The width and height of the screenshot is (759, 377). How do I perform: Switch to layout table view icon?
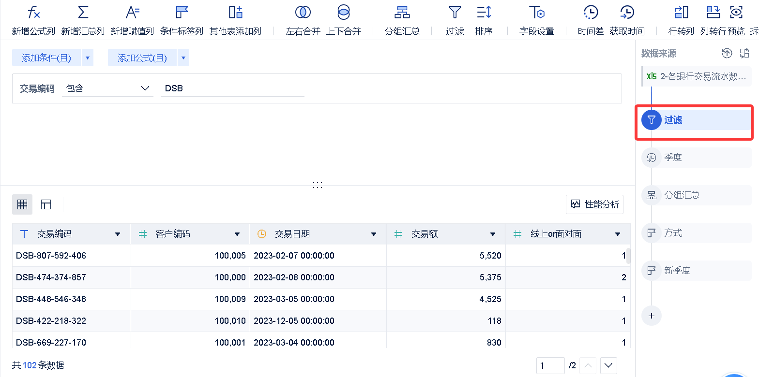[46, 204]
